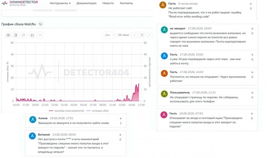Select the 24 часа range label

[123, 35]
